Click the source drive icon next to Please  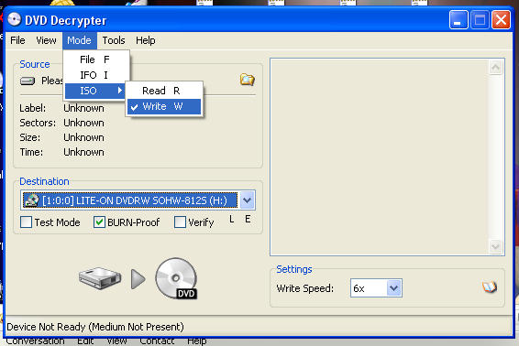tap(28, 81)
